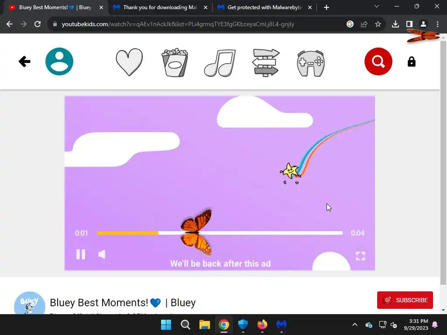Pause the video
Viewport: 447px width, 335px height.
81,254
